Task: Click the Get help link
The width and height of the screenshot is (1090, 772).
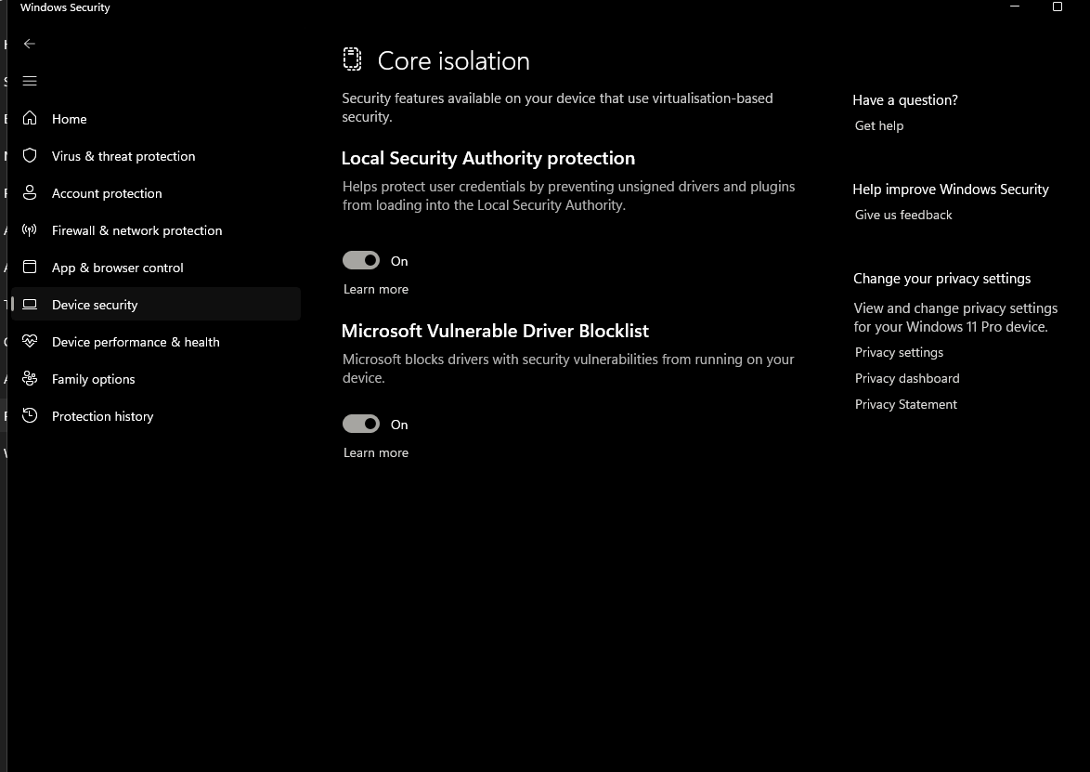Action: tap(879, 125)
